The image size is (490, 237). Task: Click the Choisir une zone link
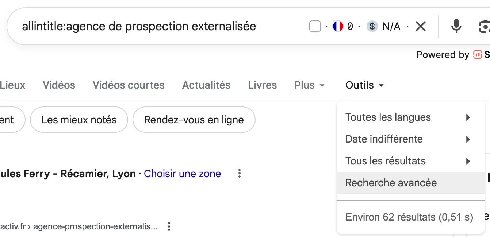(x=182, y=174)
